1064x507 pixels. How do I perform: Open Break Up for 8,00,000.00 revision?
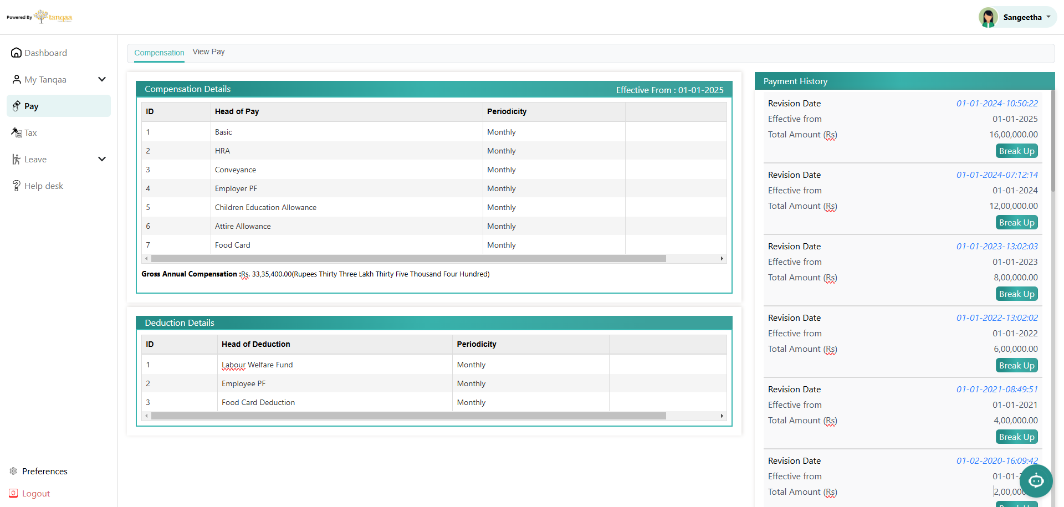click(1016, 294)
